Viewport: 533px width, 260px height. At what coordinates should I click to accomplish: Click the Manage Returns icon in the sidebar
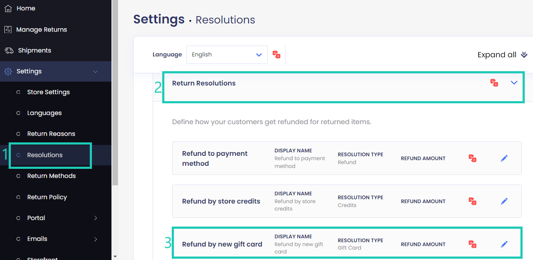pyautogui.click(x=8, y=29)
